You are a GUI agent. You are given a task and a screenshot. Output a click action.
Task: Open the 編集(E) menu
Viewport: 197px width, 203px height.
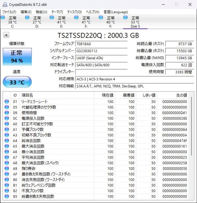click(x=26, y=12)
